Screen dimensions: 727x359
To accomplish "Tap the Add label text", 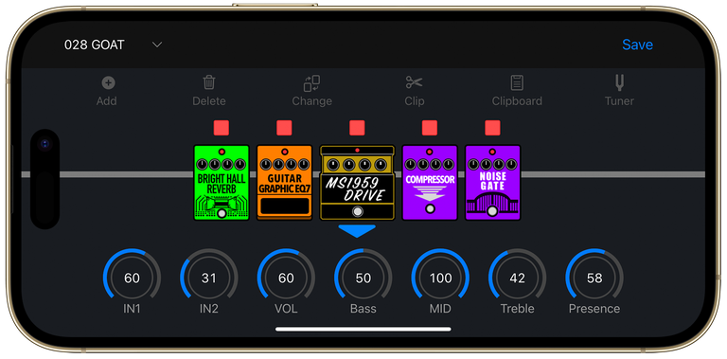I will pos(107,101).
